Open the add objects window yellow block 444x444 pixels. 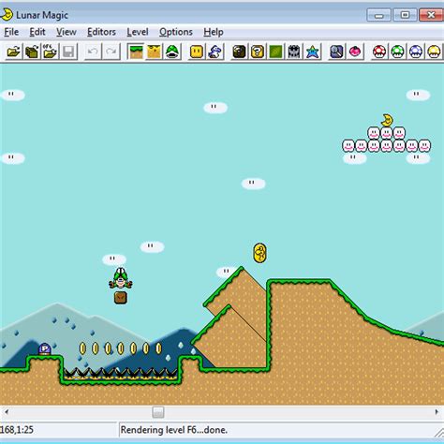(x=197, y=52)
